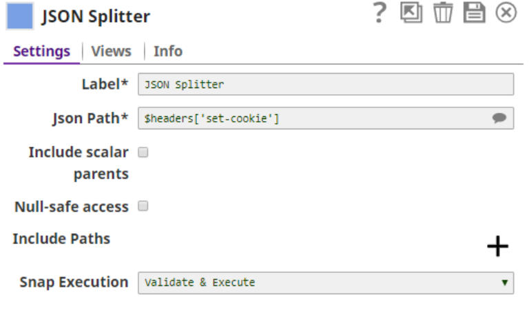Screen dimensions: 529x317
Task: Switch to the Settings tab
Action: pyautogui.click(x=42, y=52)
